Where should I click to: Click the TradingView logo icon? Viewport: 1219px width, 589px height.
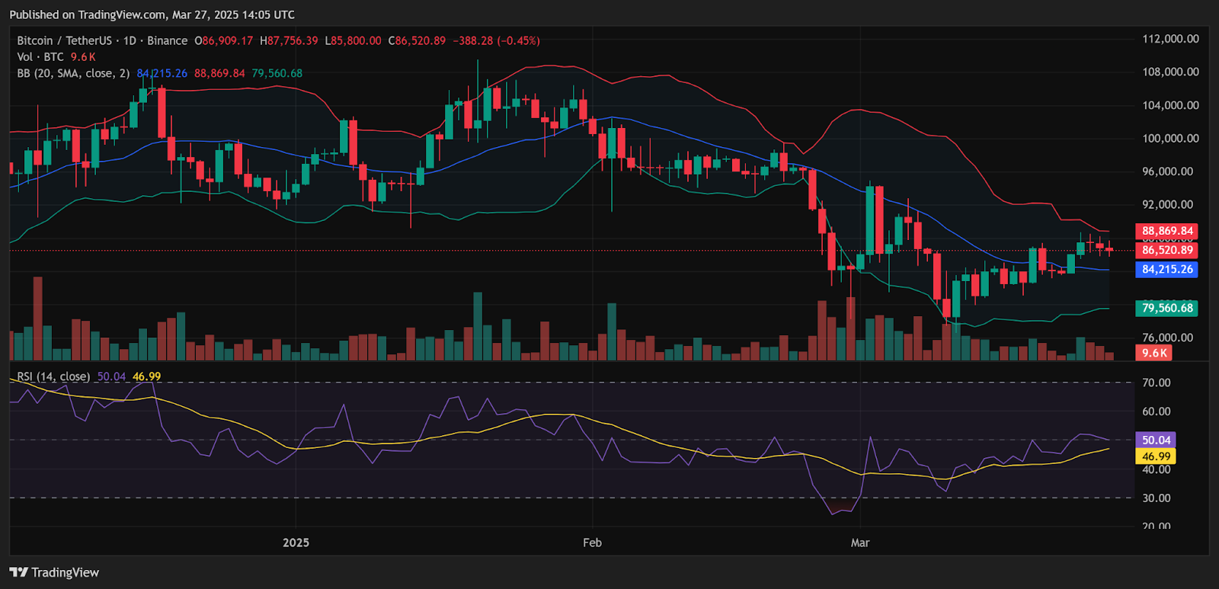[18, 572]
